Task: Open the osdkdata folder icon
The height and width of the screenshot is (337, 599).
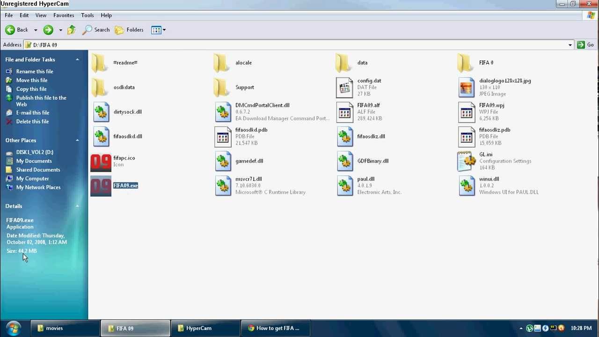Action: coord(100,88)
